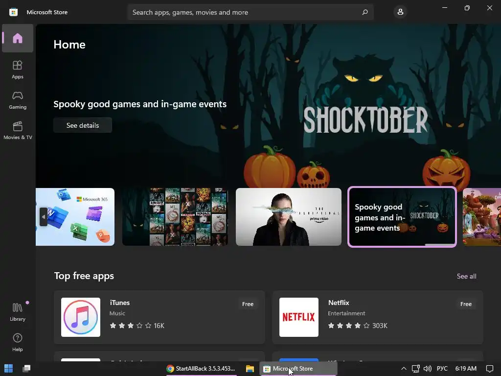Image resolution: width=501 pixels, height=376 pixels.
Task: Open the network tray icon
Action: point(415,369)
